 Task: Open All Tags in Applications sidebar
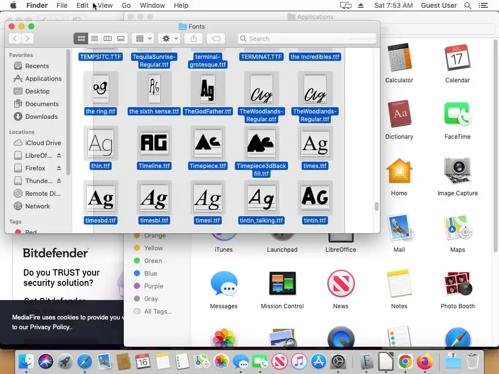pyautogui.click(x=153, y=311)
